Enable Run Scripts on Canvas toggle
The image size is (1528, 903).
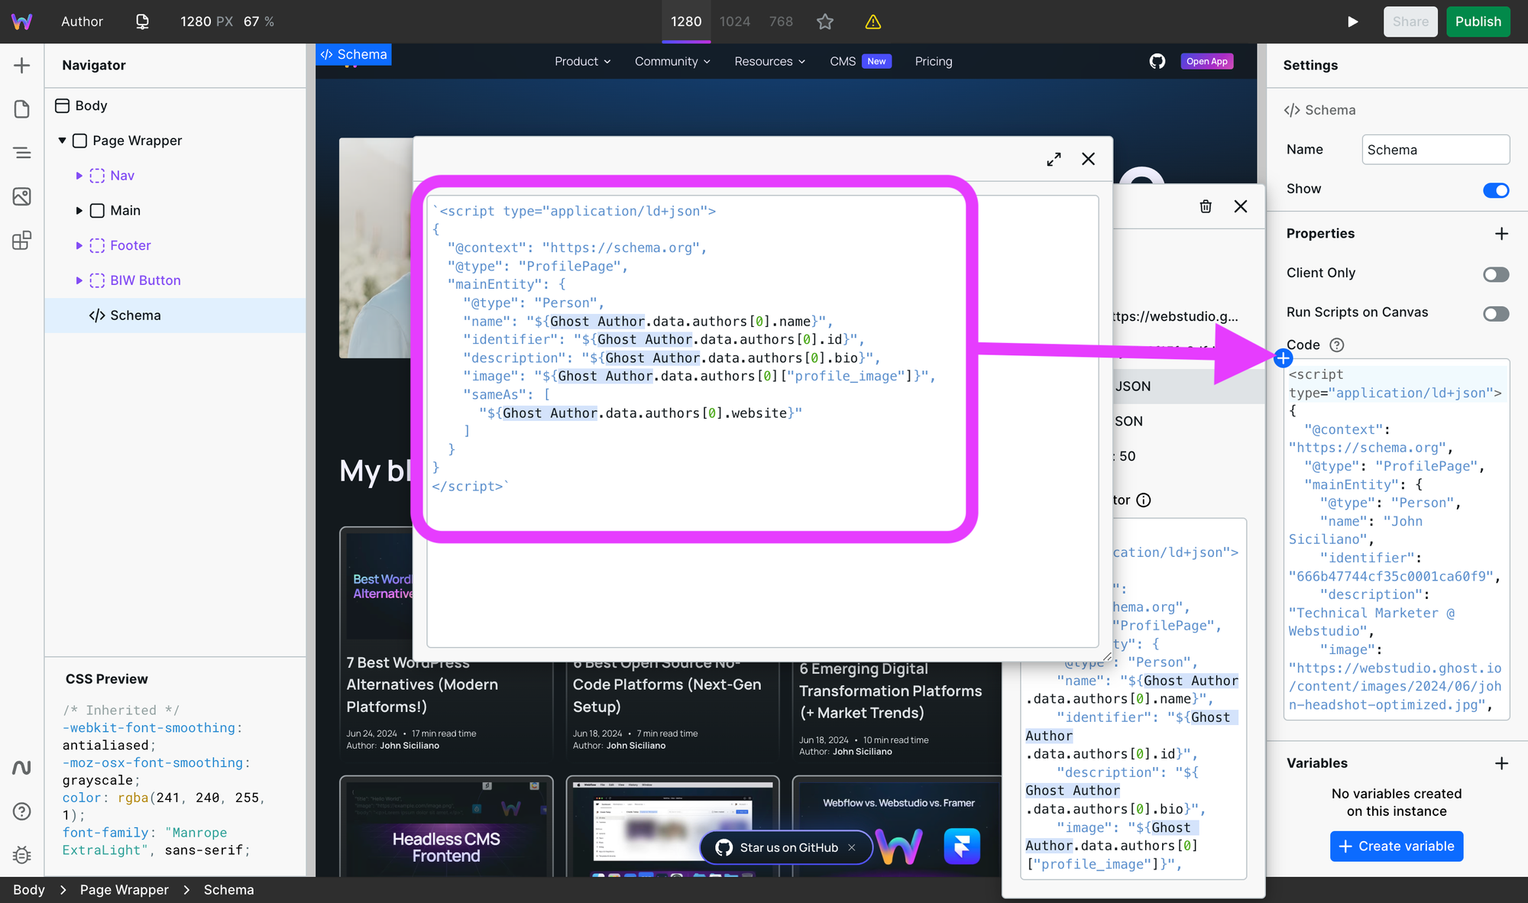pyautogui.click(x=1495, y=314)
